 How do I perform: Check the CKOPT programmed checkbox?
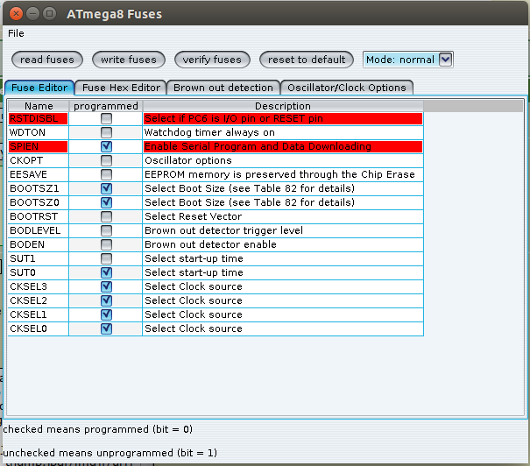[106, 160]
